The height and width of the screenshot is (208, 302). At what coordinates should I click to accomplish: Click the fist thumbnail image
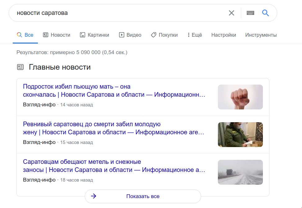coord(240,97)
